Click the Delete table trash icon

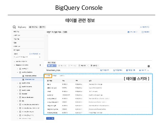click(127, 70)
